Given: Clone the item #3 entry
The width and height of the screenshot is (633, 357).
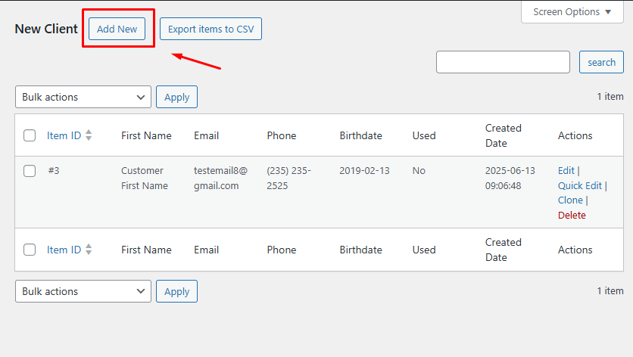Looking at the screenshot, I should click(x=570, y=200).
